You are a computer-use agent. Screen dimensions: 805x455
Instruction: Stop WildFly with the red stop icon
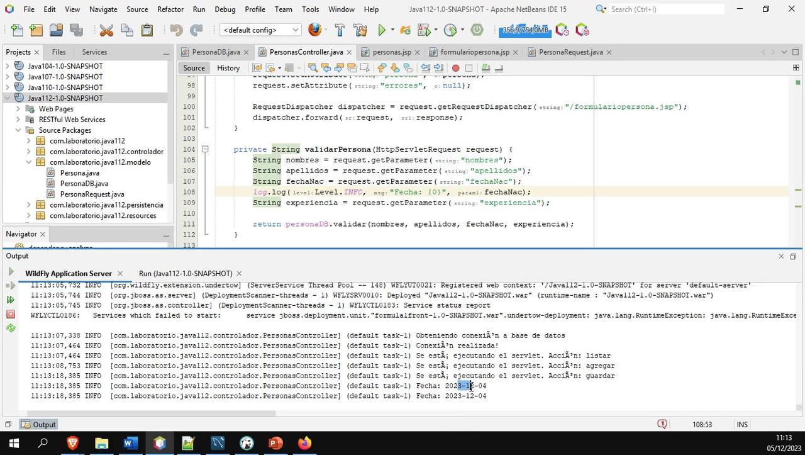click(x=11, y=313)
